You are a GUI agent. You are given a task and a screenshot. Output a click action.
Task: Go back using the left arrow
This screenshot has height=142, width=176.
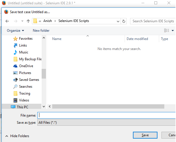coord(7,21)
